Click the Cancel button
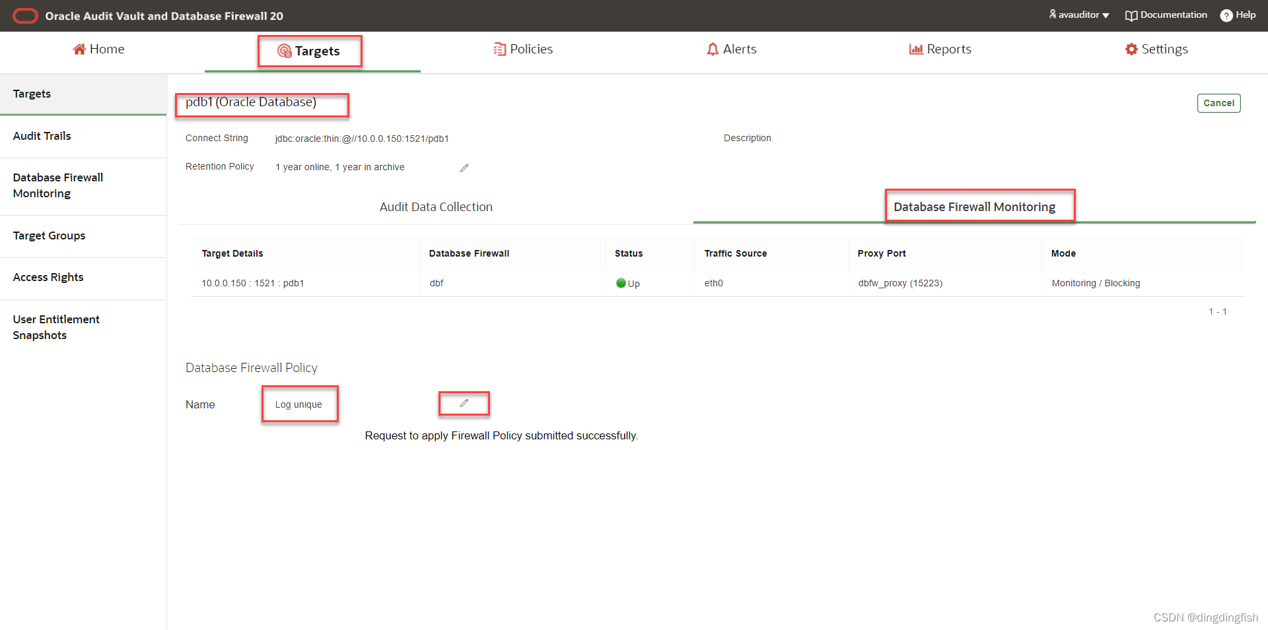Viewport: 1268px width, 630px height. pyautogui.click(x=1219, y=103)
